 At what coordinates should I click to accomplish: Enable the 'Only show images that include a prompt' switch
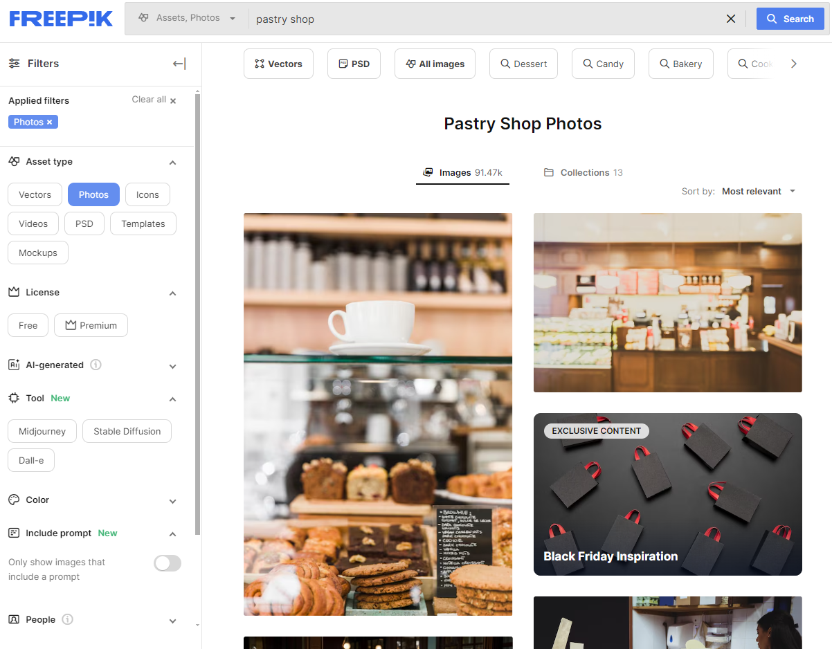(167, 563)
